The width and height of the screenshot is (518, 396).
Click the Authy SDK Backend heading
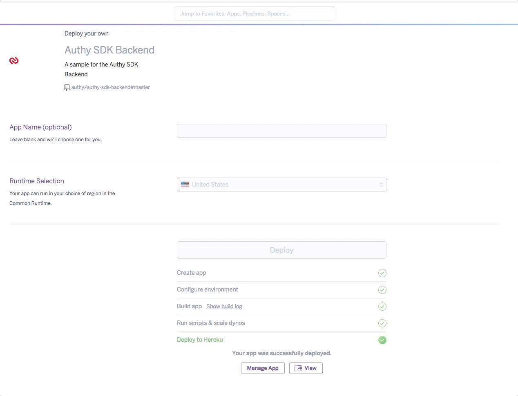(109, 50)
